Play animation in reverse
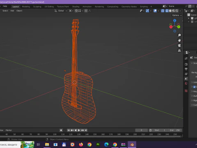 click(76, 130)
